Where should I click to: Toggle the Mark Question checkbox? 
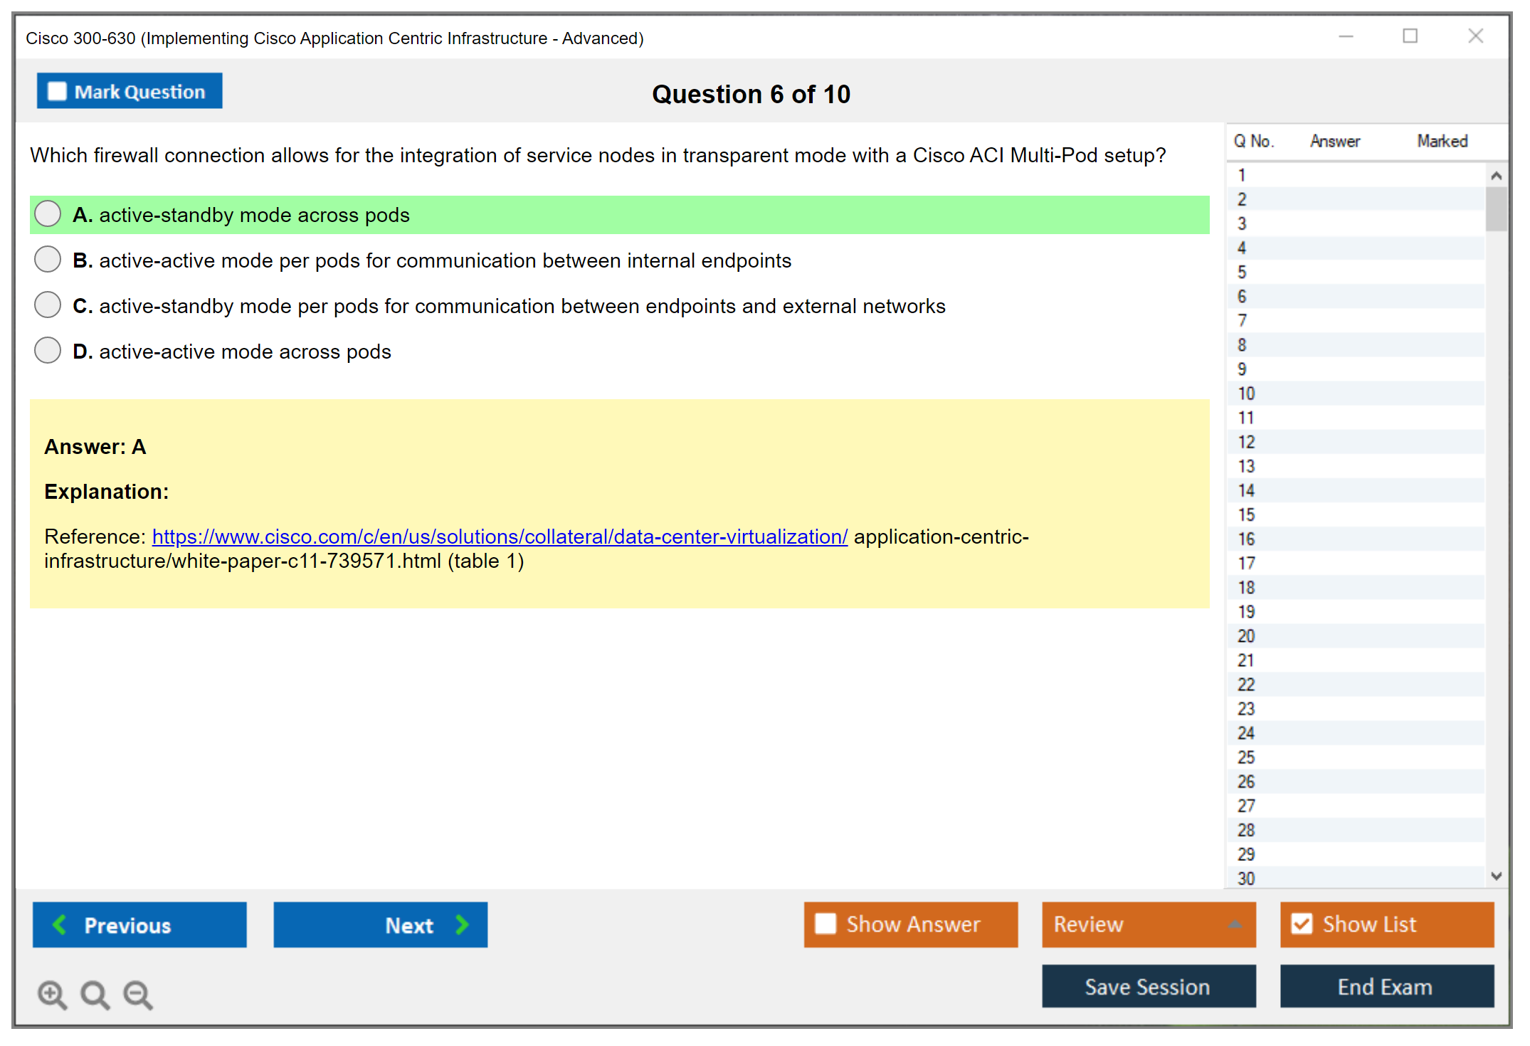(57, 91)
